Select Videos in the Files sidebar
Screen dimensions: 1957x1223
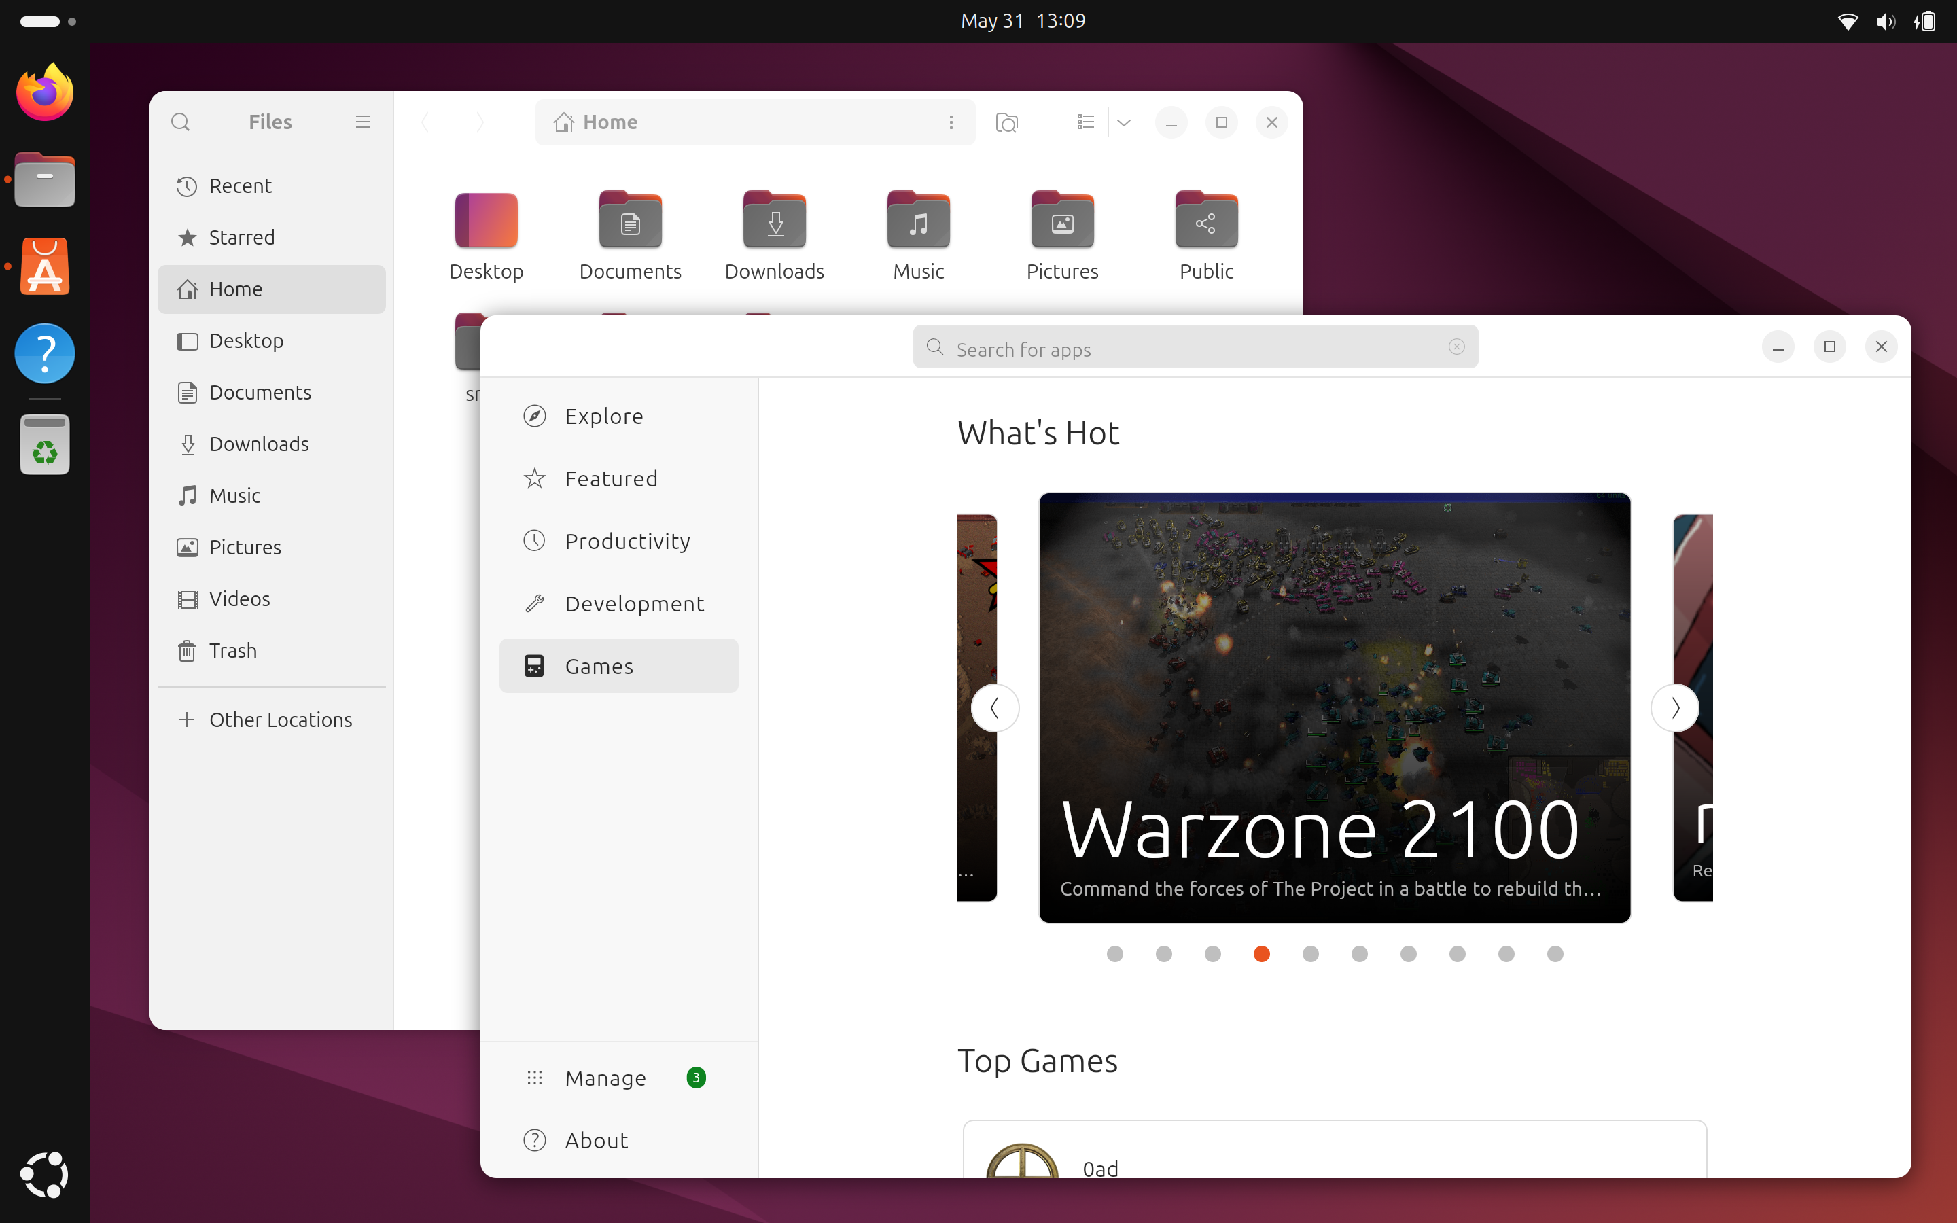pos(272,599)
